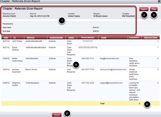Close the dialog with the X icon
This screenshot has width=161, height=117.
(x=159, y=2)
